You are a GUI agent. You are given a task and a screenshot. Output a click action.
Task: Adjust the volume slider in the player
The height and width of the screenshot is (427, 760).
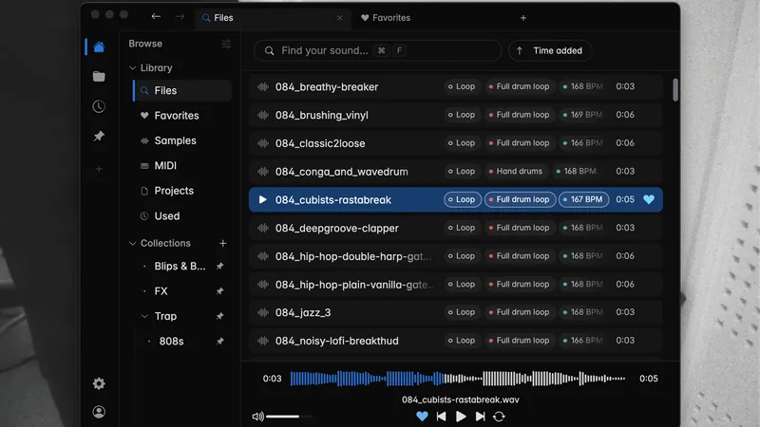coord(290,417)
